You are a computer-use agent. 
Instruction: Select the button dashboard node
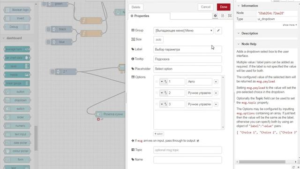coord(17,92)
